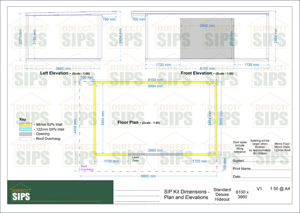Click vertical '700 mm' at Floor Plan bottom right
The width and height of the screenshot is (300, 213).
point(225,164)
